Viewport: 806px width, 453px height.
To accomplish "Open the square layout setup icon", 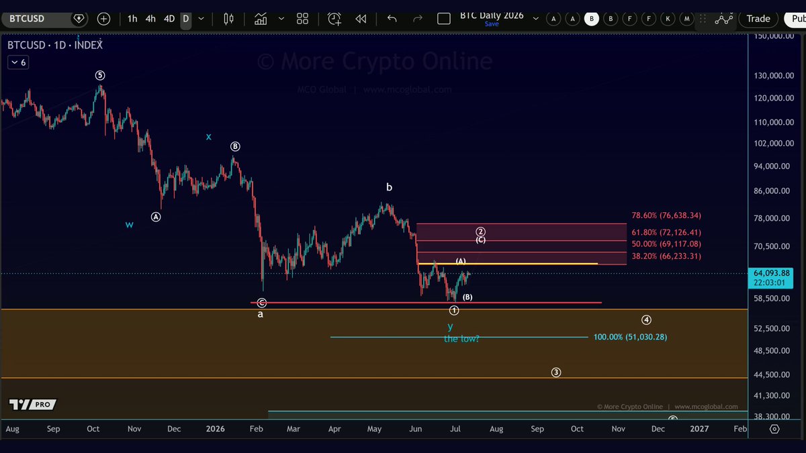I will point(444,19).
